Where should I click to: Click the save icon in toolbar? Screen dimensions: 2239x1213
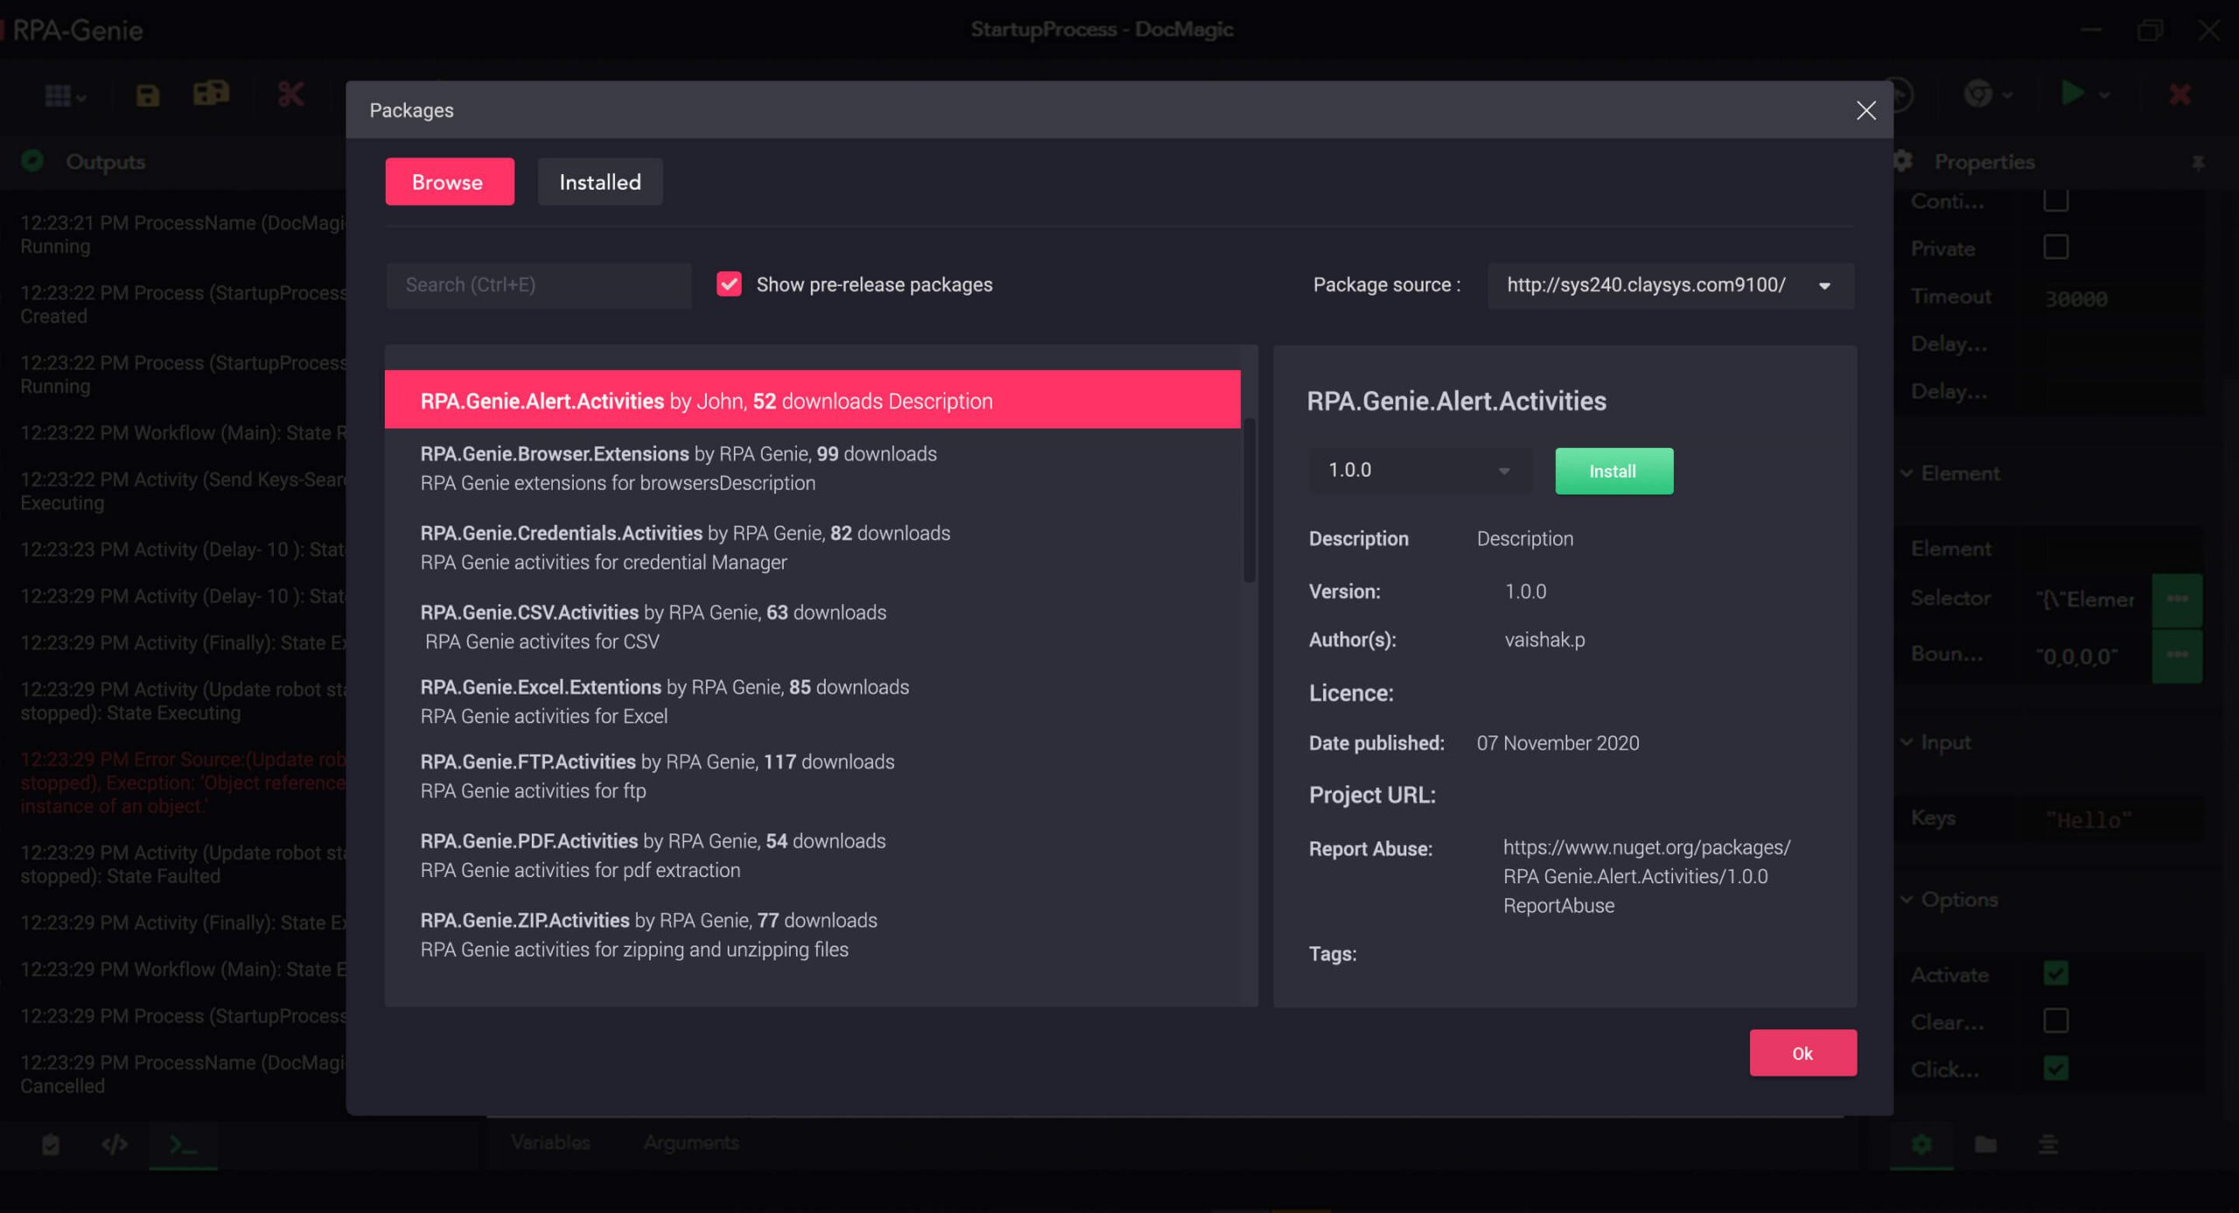click(147, 95)
